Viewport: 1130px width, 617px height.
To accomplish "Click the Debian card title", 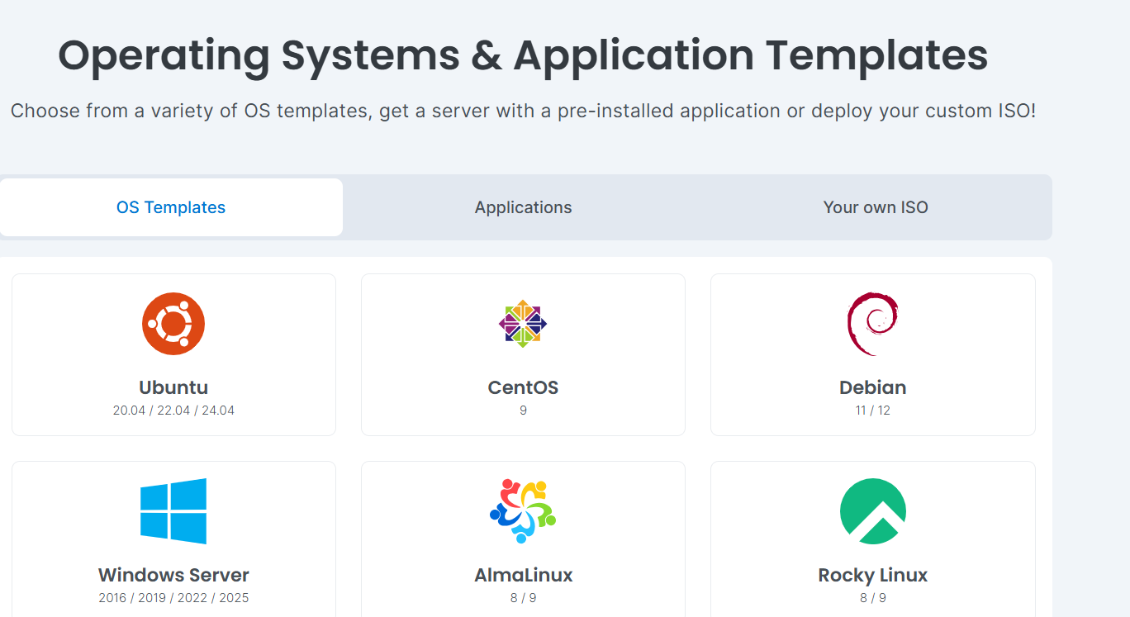I will click(873, 387).
